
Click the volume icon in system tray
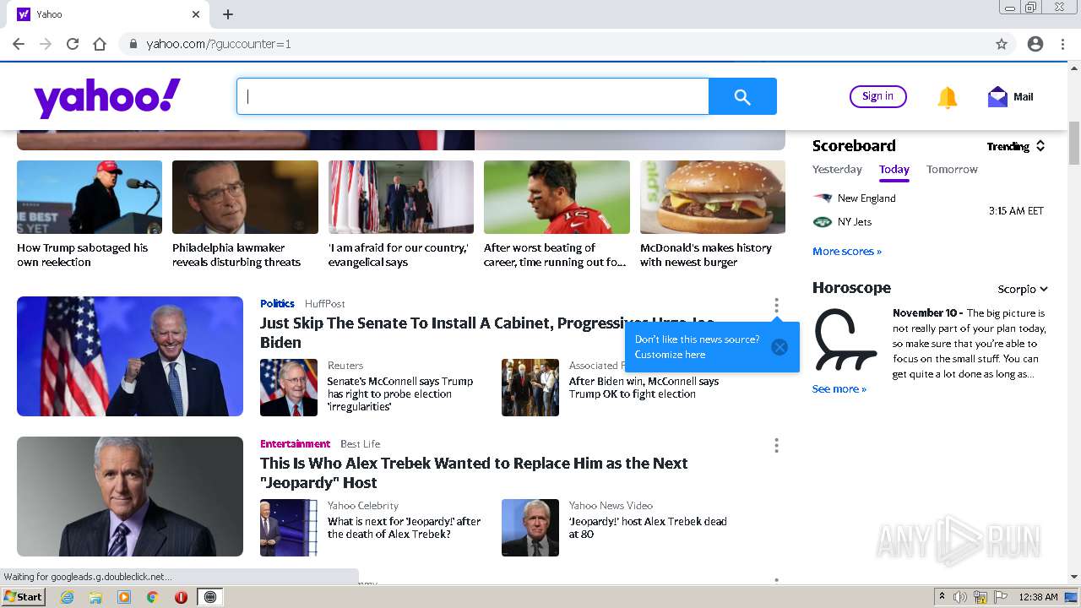960,597
